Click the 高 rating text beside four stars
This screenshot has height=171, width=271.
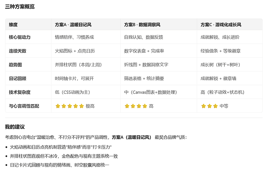(151, 106)
